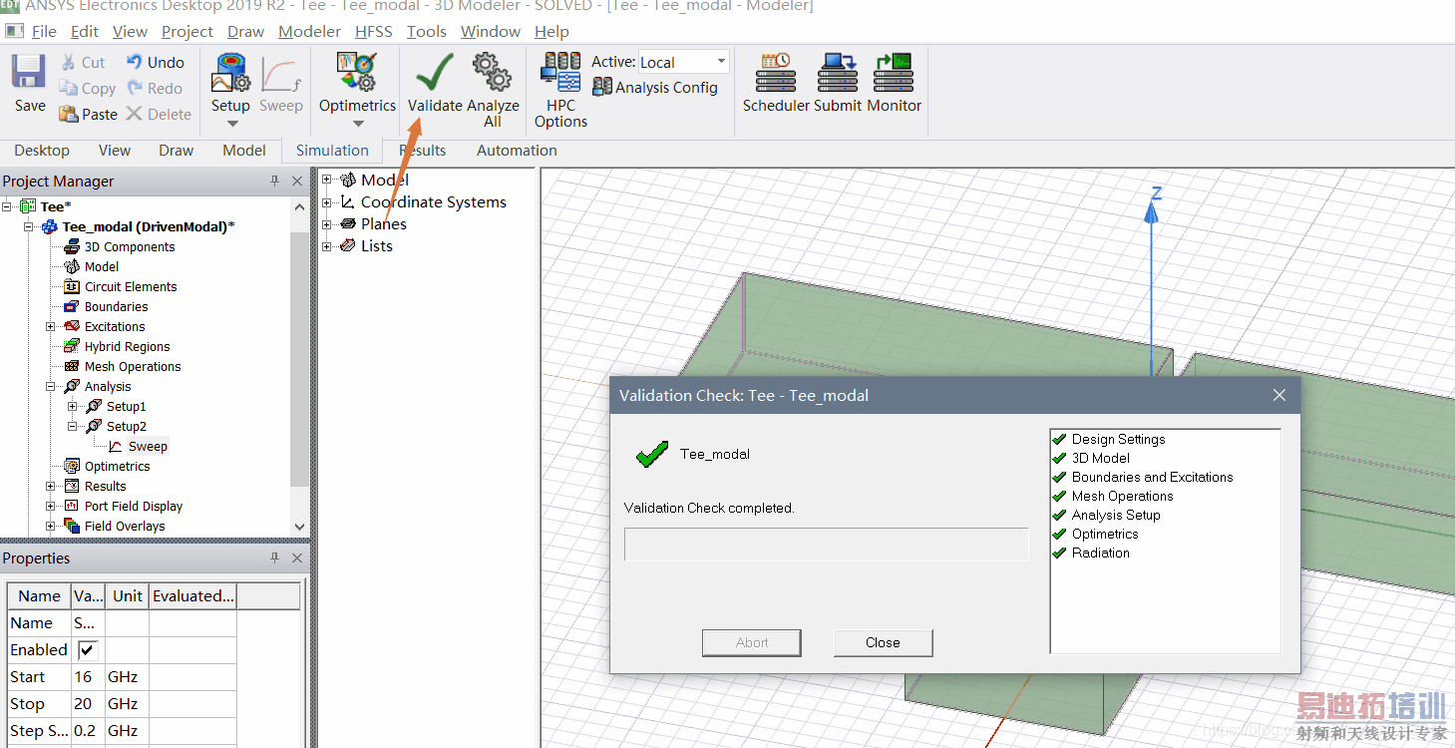The image size is (1455, 748).
Task: Expand the Port Field Display node
Action: (51, 507)
